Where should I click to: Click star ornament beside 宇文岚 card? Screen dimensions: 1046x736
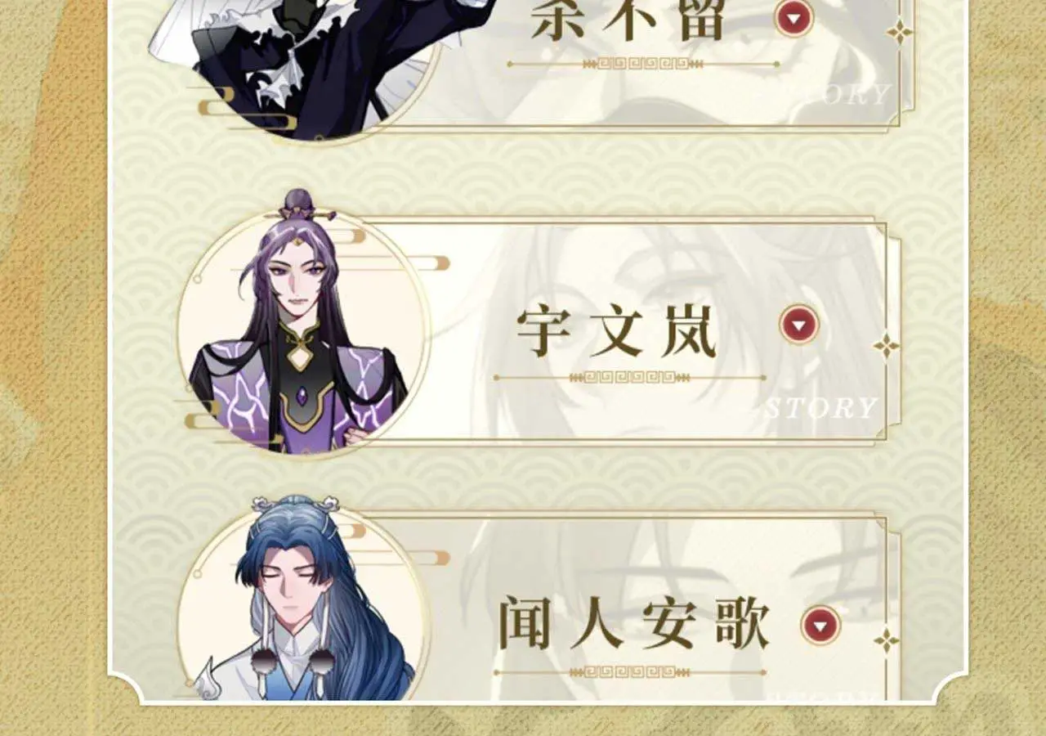point(886,344)
